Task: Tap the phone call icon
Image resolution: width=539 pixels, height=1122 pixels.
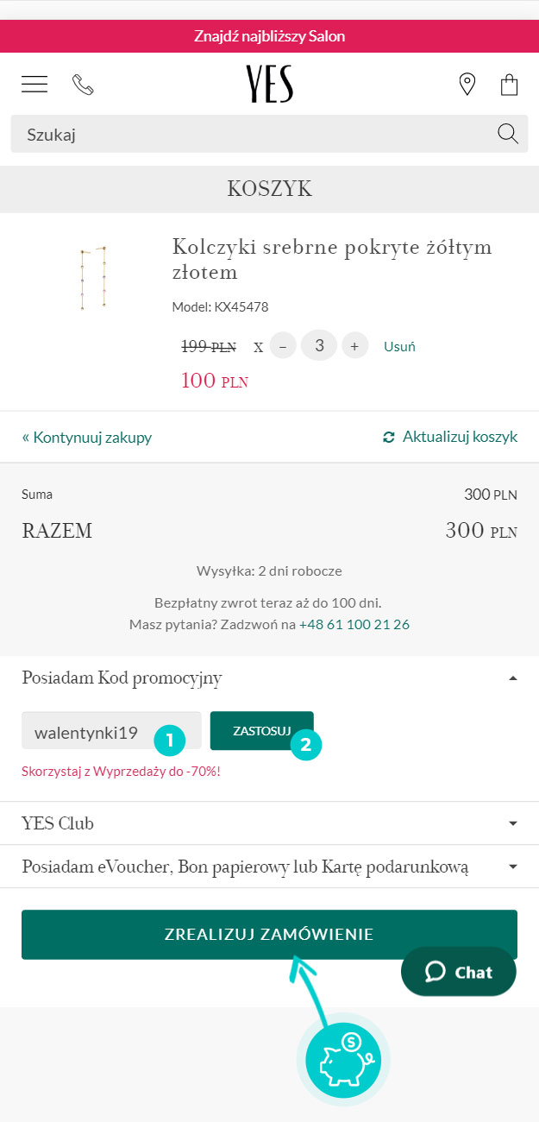Action: point(83,85)
